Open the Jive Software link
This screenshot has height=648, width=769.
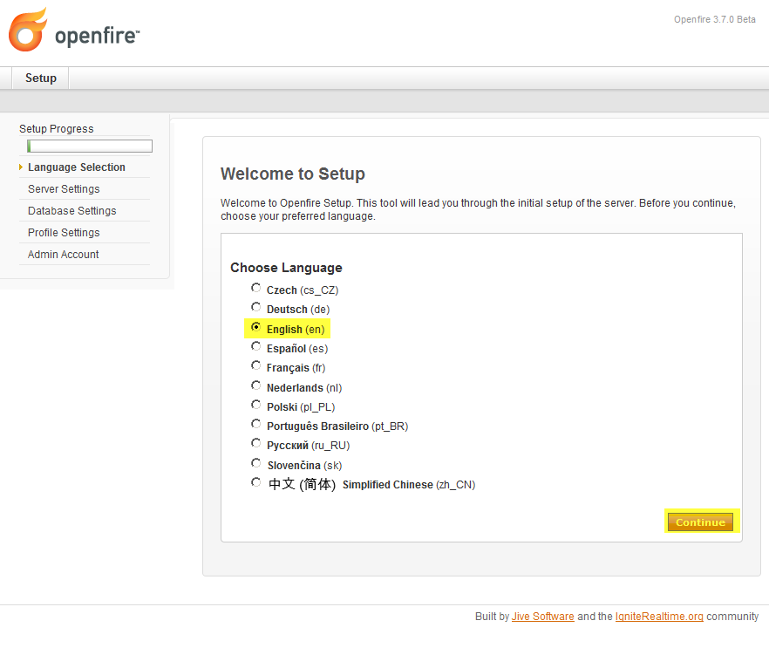coord(543,617)
